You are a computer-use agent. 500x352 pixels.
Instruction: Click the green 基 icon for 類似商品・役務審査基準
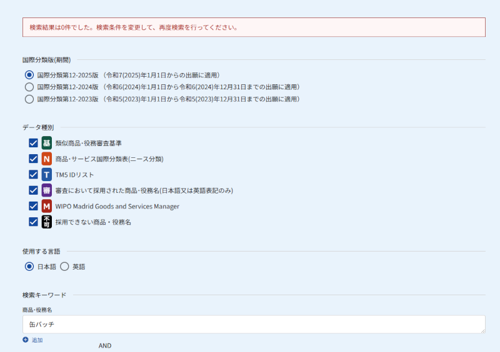click(47, 143)
